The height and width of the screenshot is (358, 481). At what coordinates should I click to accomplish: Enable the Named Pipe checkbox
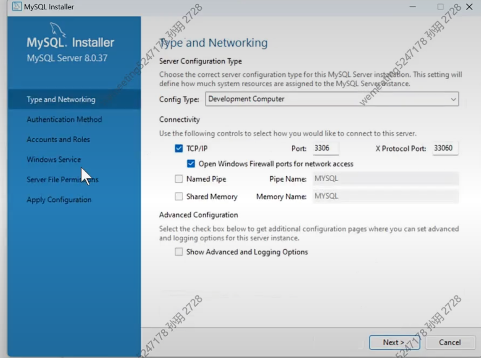[179, 178]
